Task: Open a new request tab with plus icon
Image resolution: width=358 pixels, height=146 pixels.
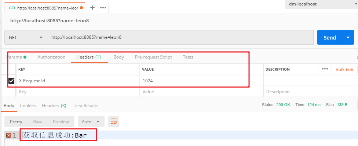Action: (x=92, y=8)
